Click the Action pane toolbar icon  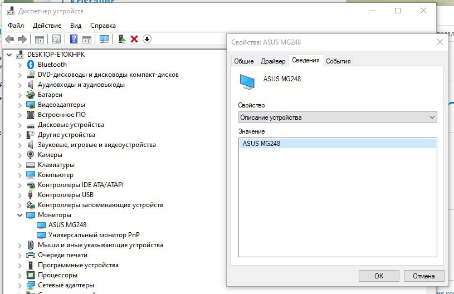(x=87, y=39)
